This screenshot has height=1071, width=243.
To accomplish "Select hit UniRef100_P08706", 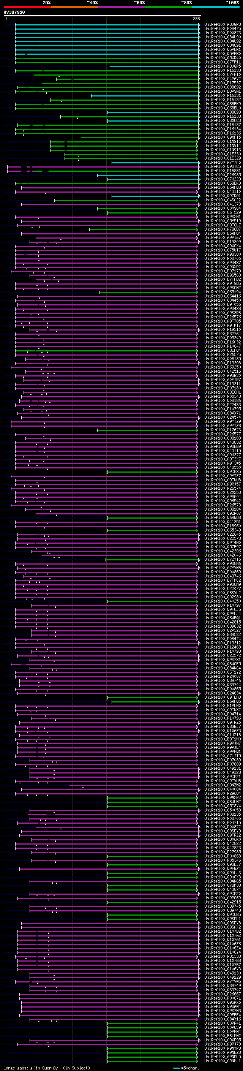I will [x=222, y=259].
